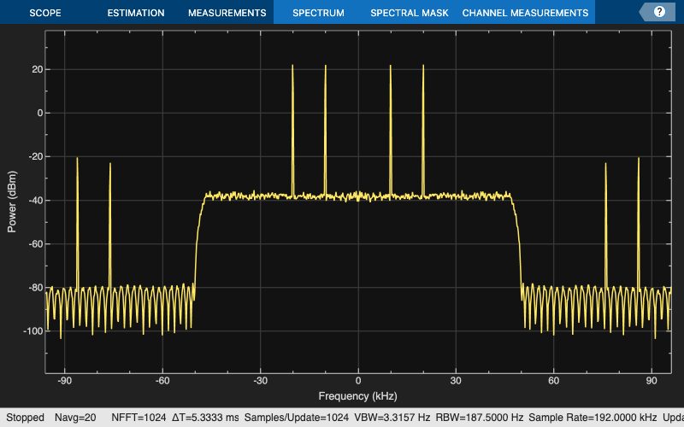Viewport: 684px width, 427px height.
Task: Open the Scope tab
Action: (x=45, y=13)
